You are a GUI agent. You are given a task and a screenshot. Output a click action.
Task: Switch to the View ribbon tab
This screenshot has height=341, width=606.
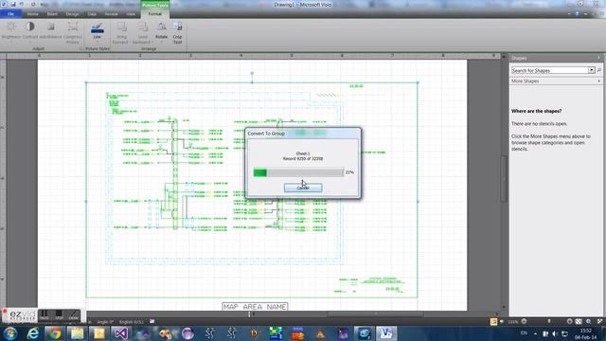click(131, 14)
